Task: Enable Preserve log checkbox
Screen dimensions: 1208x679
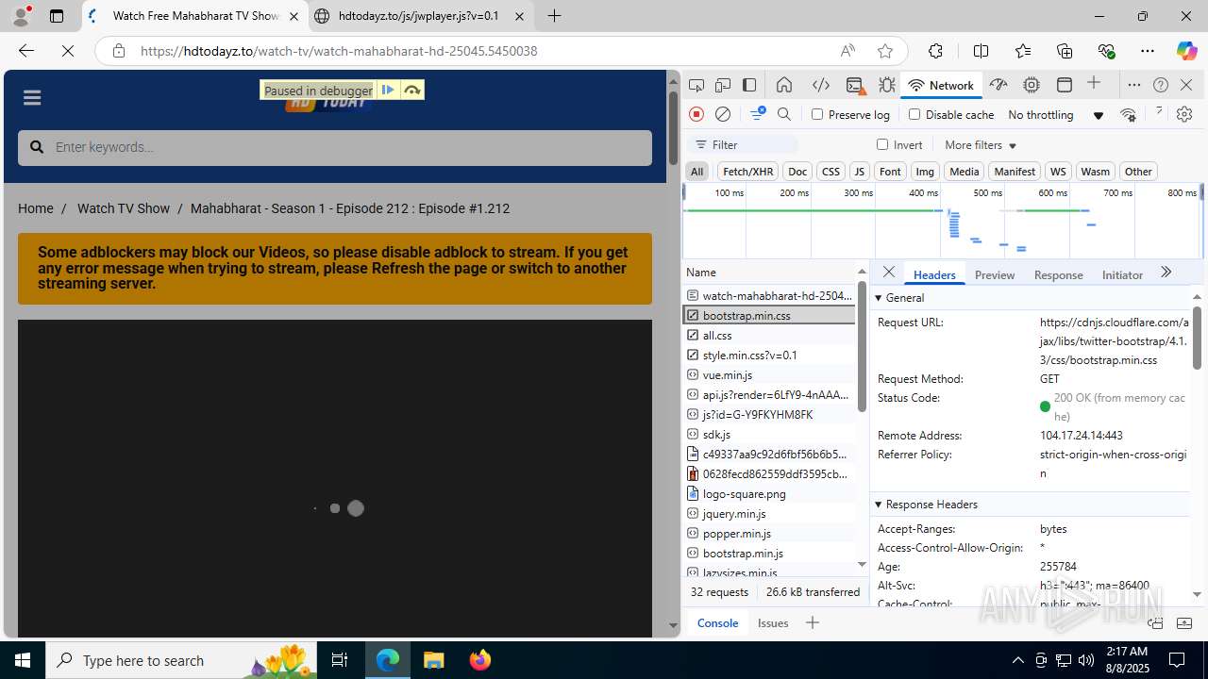Action: click(x=817, y=114)
